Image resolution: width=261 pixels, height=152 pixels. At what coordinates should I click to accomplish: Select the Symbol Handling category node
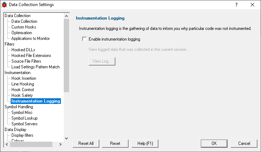click(x=19, y=107)
